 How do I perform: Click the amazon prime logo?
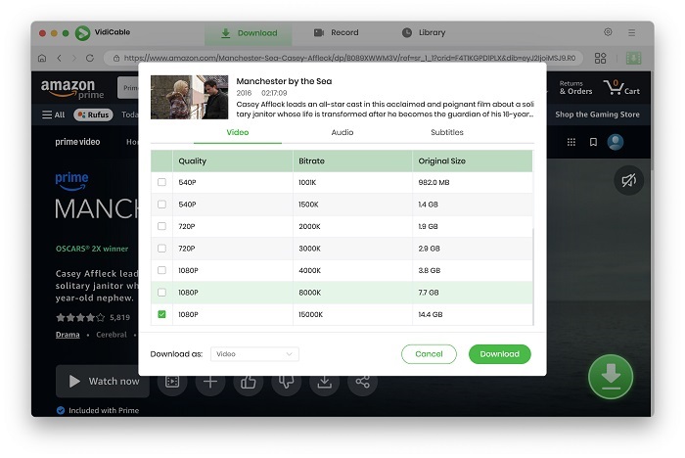[72, 88]
